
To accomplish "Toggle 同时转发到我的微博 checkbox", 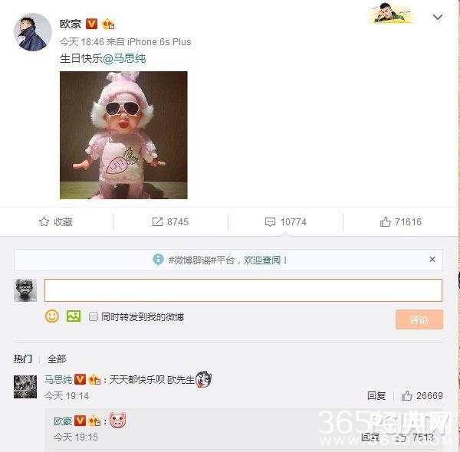I will (94, 316).
